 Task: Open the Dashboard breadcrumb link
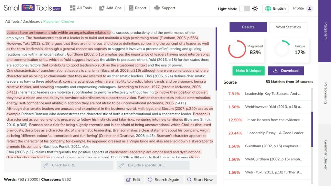point(32,21)
